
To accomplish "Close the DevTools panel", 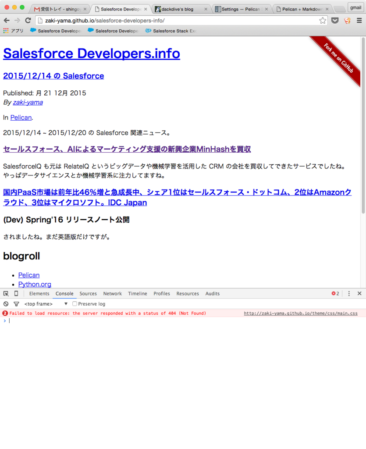I will [359, 293].
